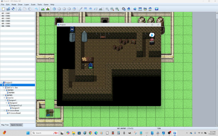218x136 pixels.
Task: Click the Undo arrow icon
Action: (x=36, y=9)
